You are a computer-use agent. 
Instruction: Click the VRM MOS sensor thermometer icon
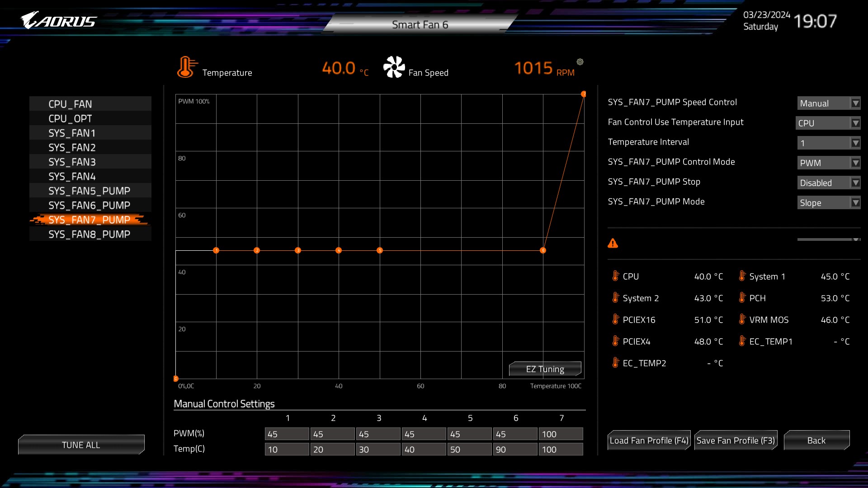(x=742, y=319)
